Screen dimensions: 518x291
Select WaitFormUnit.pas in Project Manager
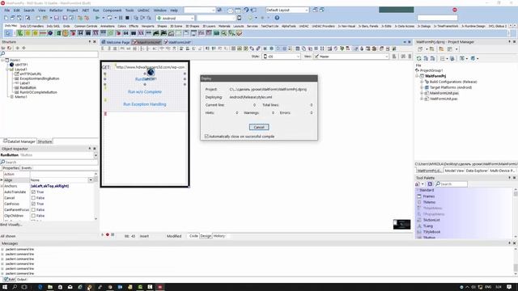[444, 99]
